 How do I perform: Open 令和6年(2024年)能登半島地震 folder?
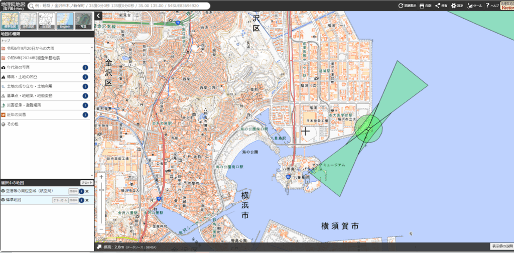45,58
